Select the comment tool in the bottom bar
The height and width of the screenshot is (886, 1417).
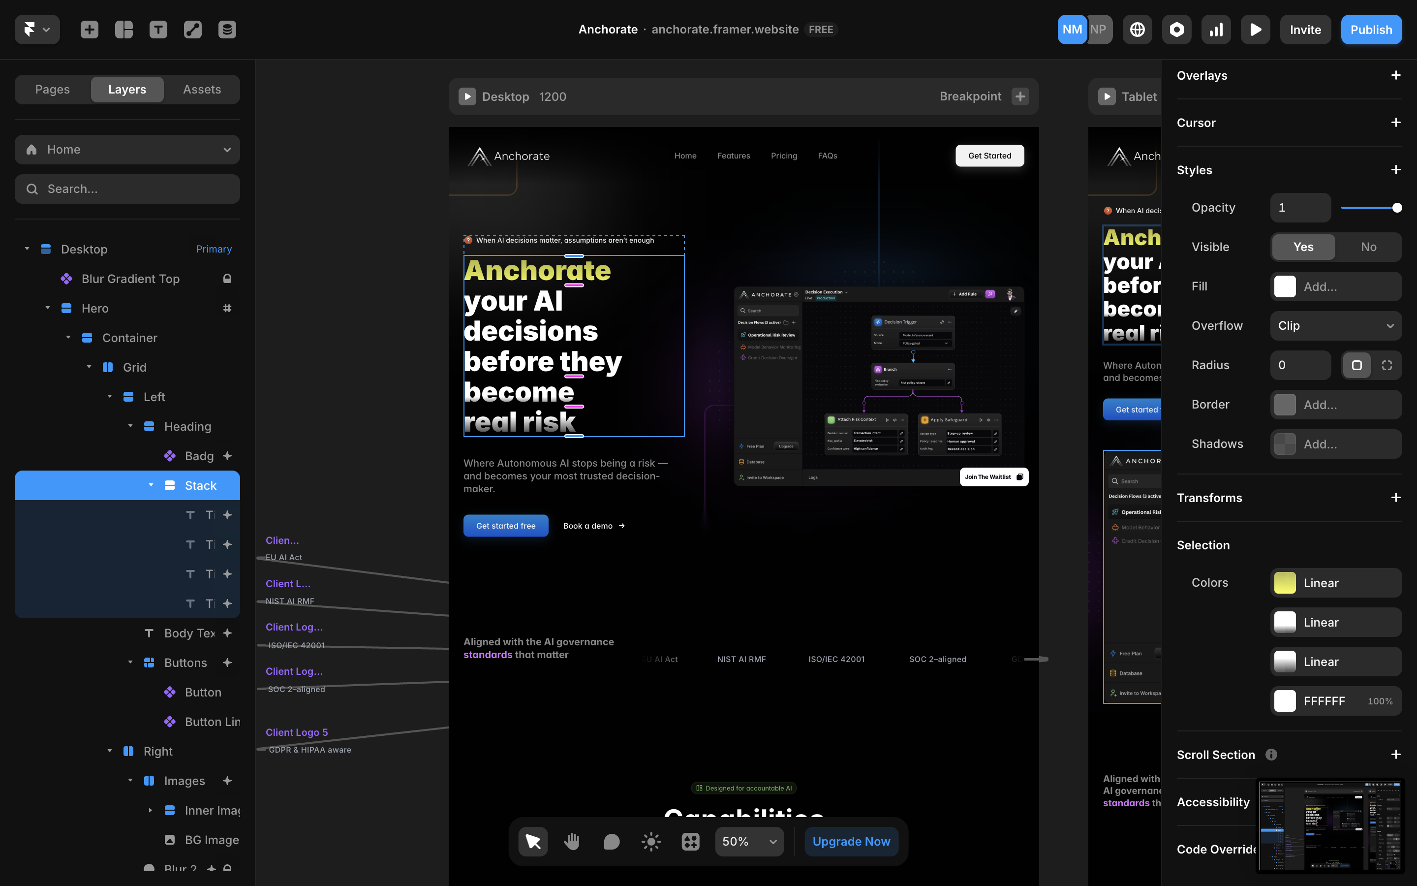coord(611,842)
